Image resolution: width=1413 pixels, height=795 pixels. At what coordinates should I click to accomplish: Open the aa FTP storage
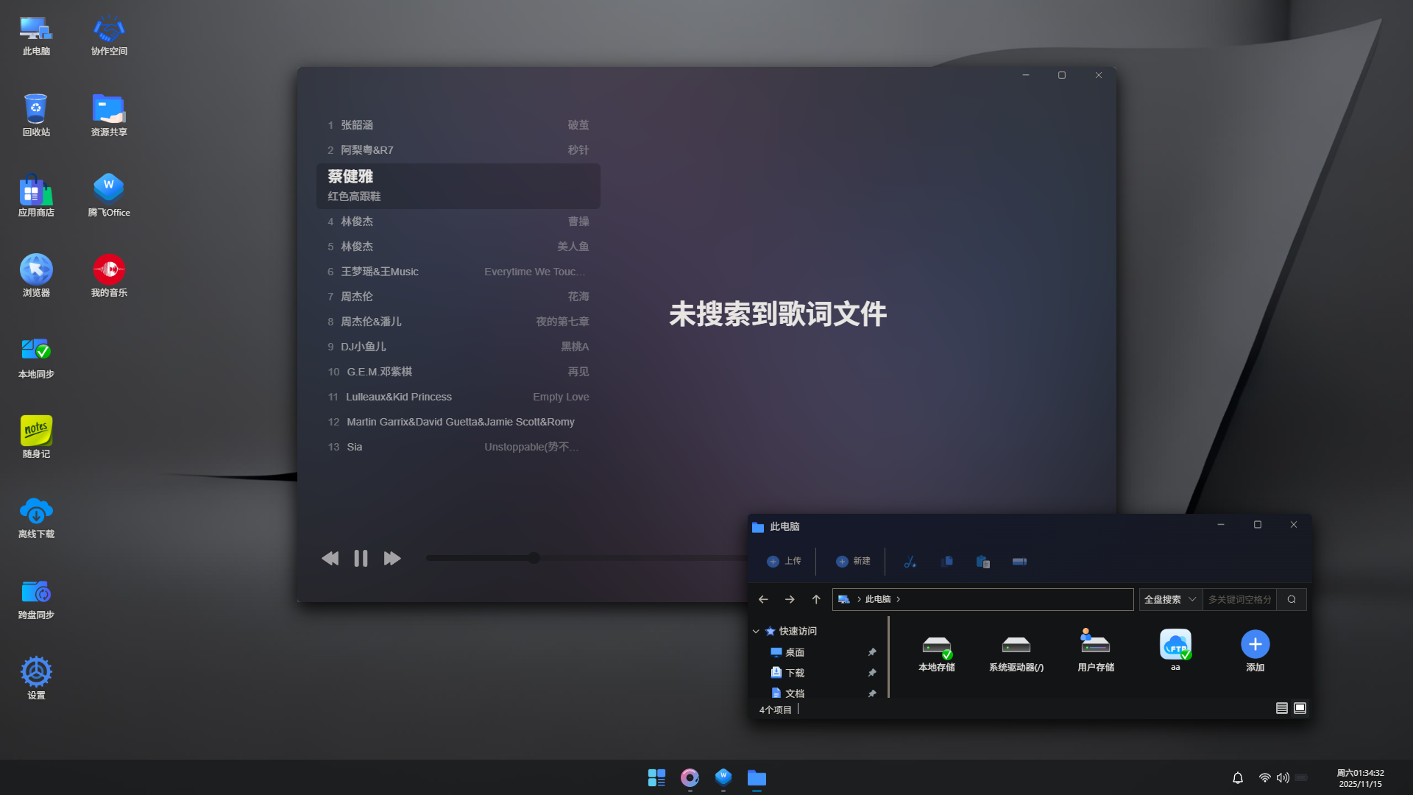(1175, 648)
